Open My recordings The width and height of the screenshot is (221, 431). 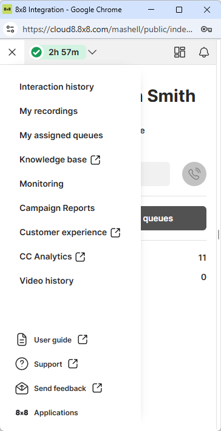49,111
